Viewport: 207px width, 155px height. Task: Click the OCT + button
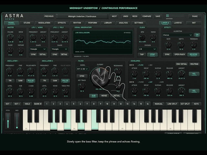tap(17, 104)
